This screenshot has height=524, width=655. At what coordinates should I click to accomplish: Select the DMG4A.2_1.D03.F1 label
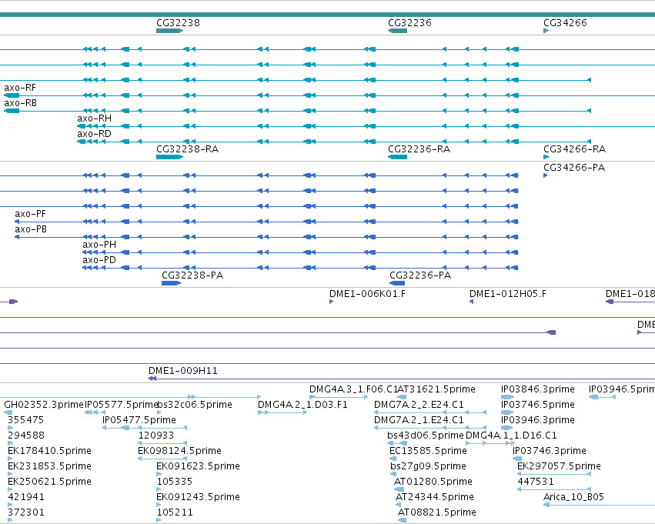[x=302, y=404]
